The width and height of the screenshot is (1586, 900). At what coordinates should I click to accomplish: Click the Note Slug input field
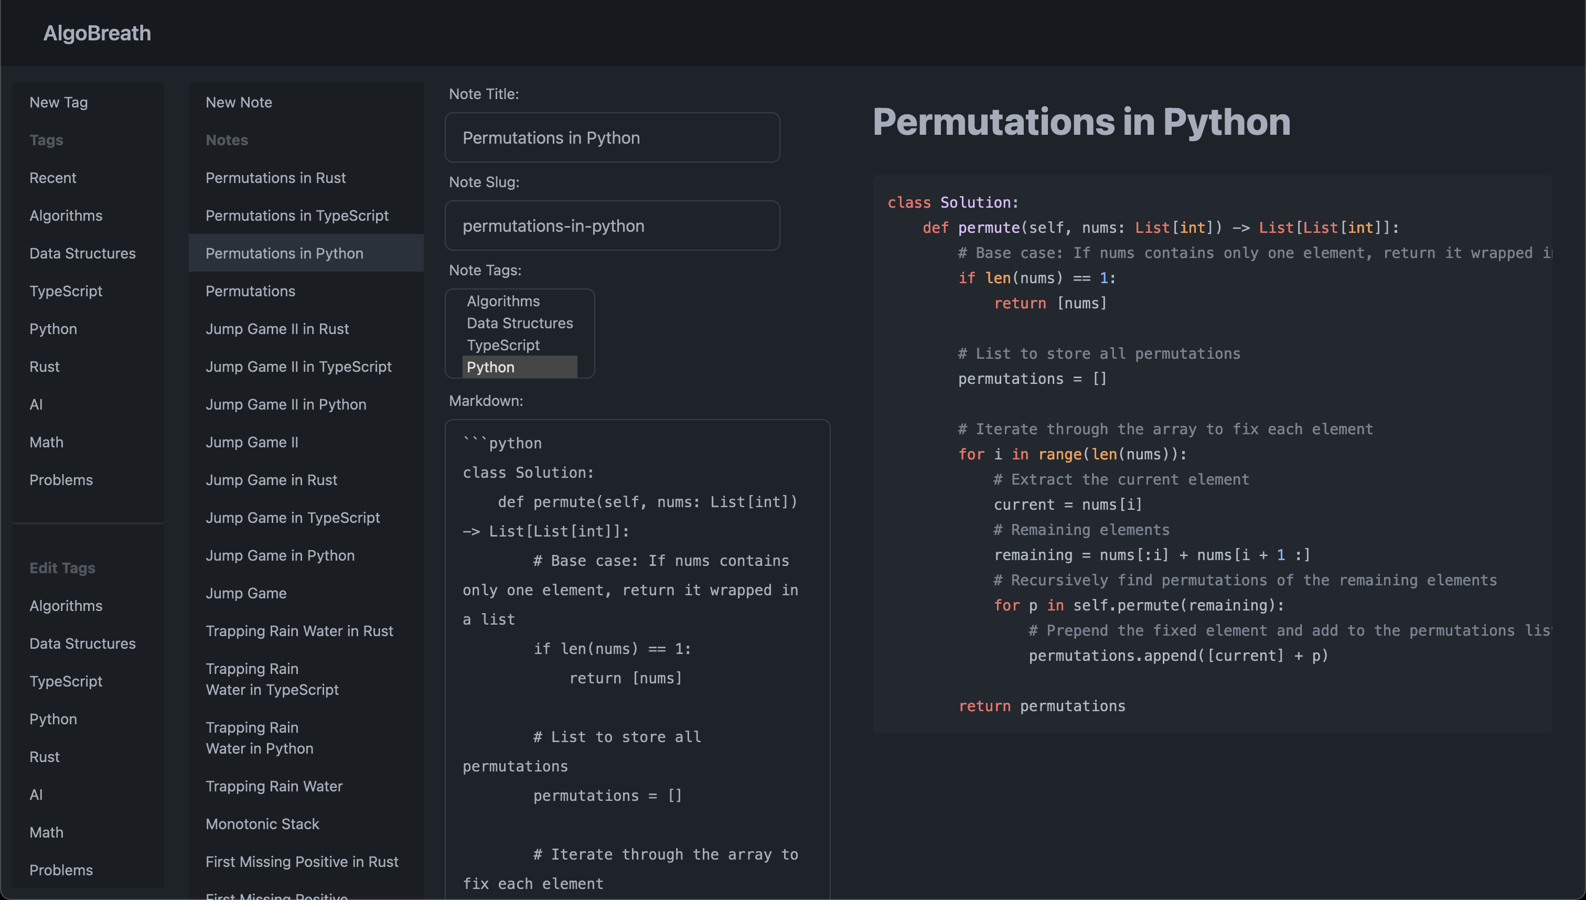(612, 226)
